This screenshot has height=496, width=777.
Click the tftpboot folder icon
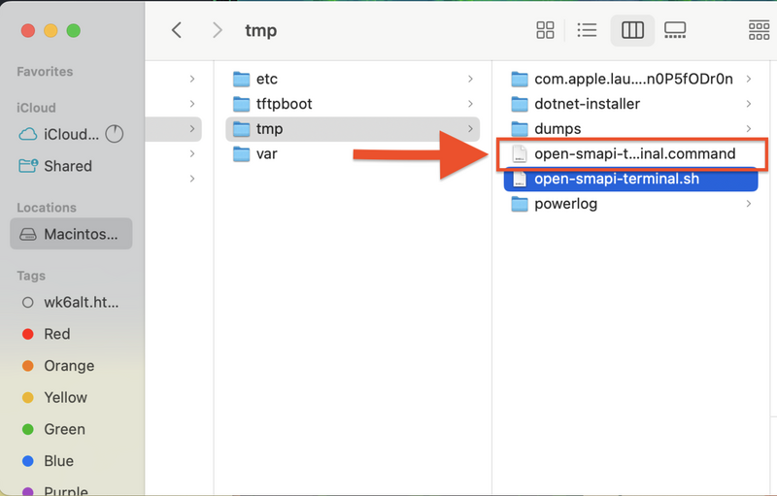click(x=241, y=104)
